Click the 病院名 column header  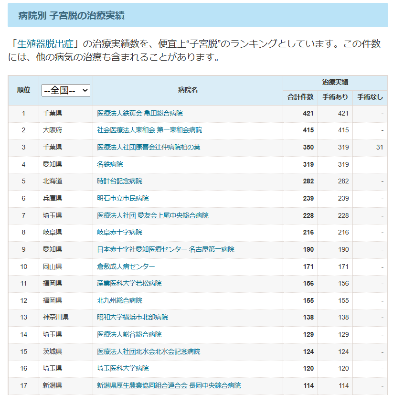pyautogui.click(x=188, y=90)
